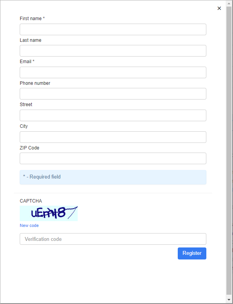Close the registration dialog with the X
This screenshot has width=233, height=304.
point(219,8)
